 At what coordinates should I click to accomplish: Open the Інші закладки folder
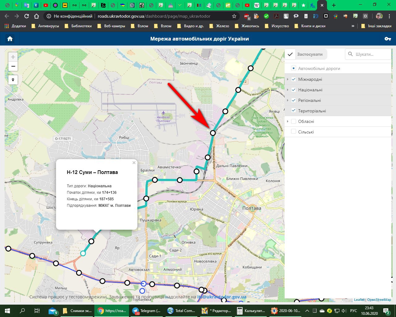pos(377,26)
